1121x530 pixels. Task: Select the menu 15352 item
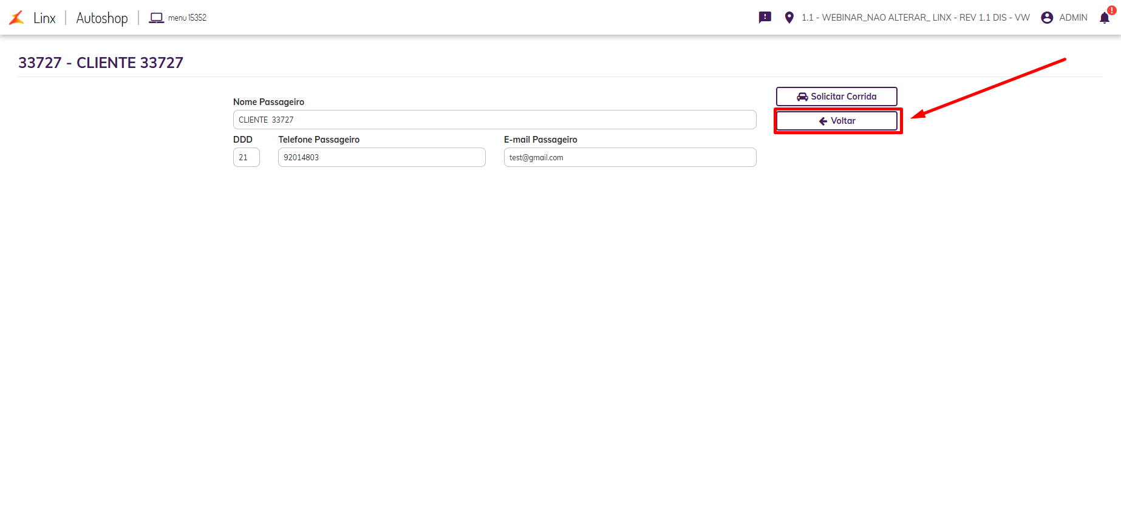(187, 18)
